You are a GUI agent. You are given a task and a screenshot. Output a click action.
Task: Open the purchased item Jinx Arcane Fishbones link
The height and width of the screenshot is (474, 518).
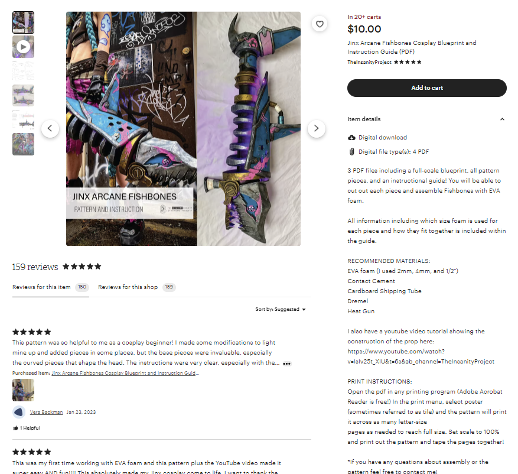[125, 373]
